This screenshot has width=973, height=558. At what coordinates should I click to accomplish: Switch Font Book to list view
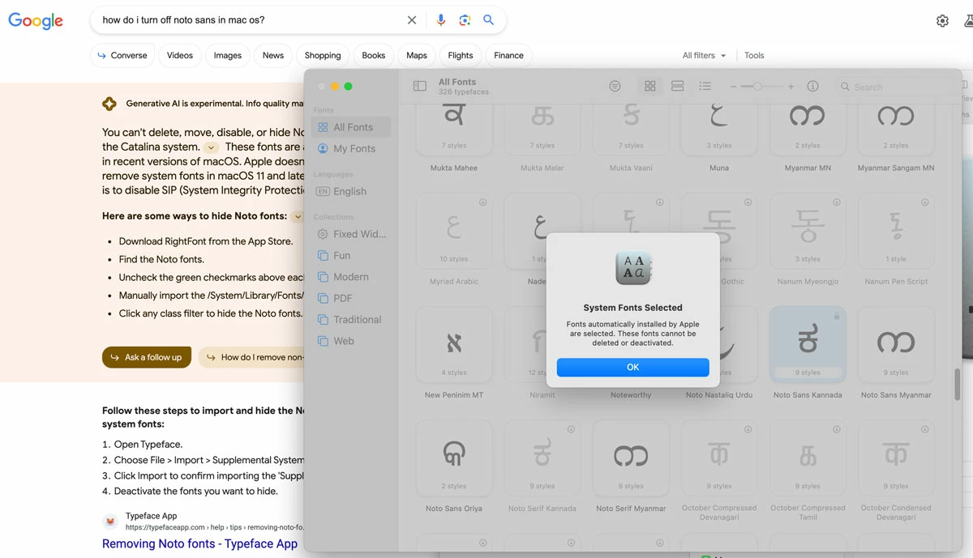pyautogui.click(x=705, y=86)
